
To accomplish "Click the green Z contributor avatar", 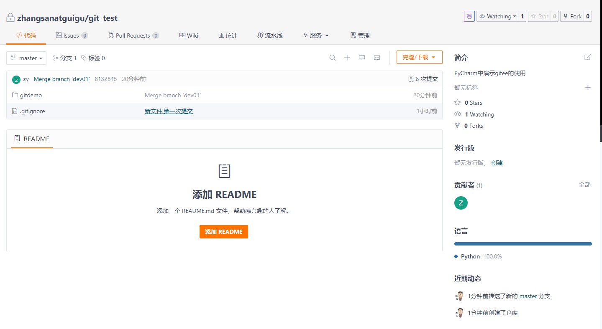I will tap(461, 203).
